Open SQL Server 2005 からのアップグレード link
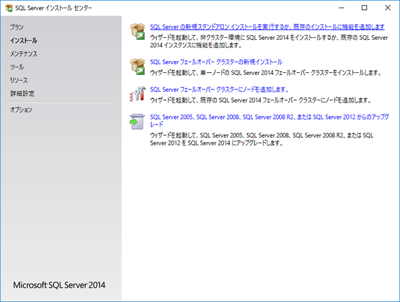Image resolution: width=400 pixels, height=302 pixels. click(x=269, y=121)
